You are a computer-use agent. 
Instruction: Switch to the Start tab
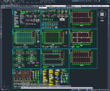coord(3,4)
